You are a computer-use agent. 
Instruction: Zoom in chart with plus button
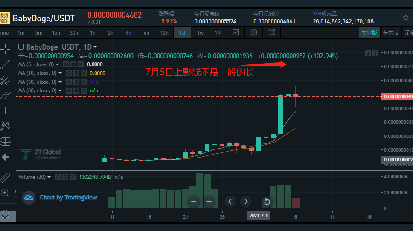coord(209,202)
